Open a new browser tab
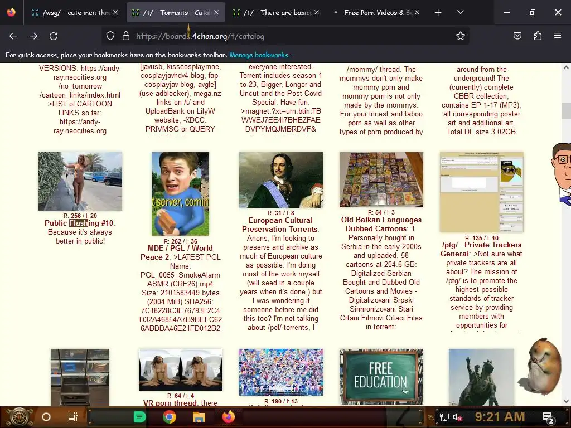Image resolution: width=571 pixels, height=428 pixels. pos(438,13)
